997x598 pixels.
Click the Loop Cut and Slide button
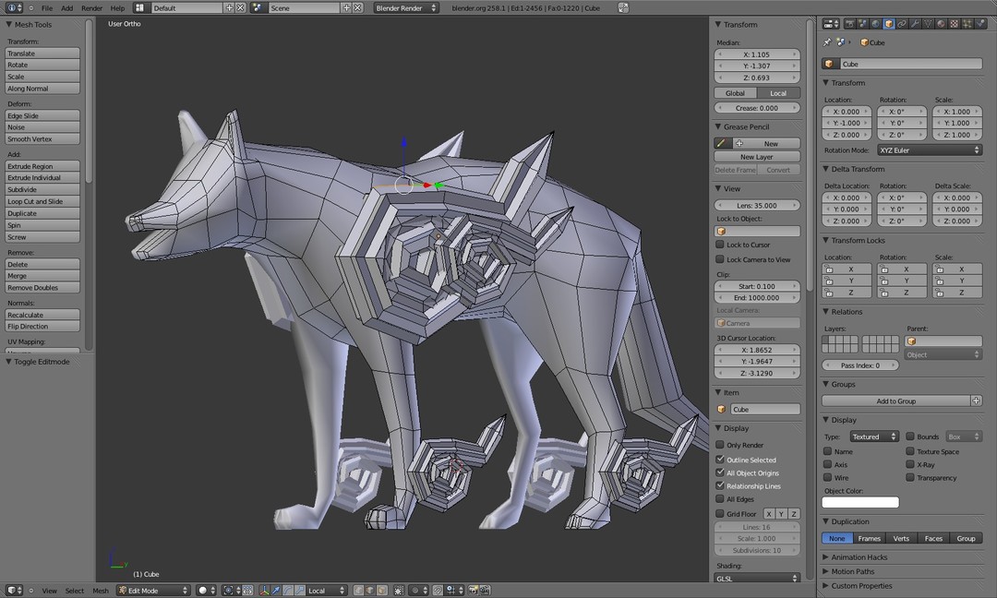click(42, 201)
